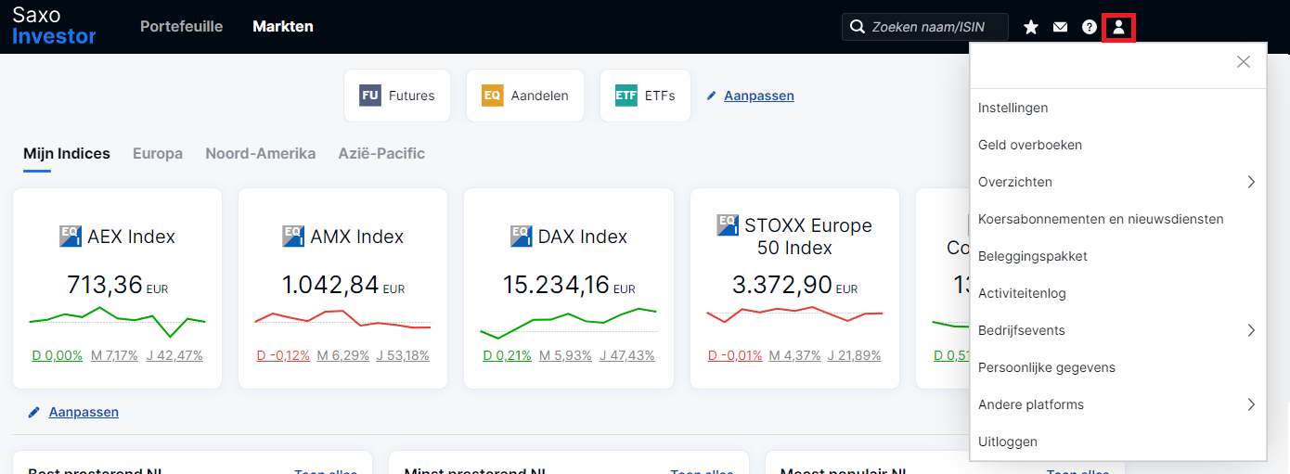1290x474 pixels.
Task: Select DAX daily change D 0,21%
Action: pos(508,355)
